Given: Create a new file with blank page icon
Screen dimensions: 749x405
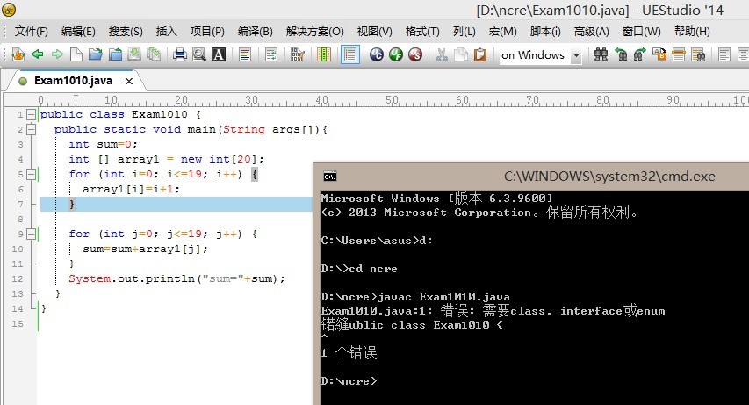Looking at the screenshot, I should pos(76,54).
